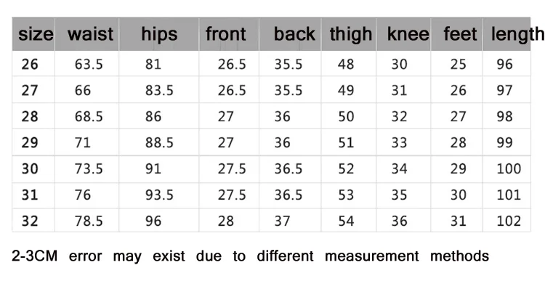
Task: Click size 32 row label
Action: point(30,221)
